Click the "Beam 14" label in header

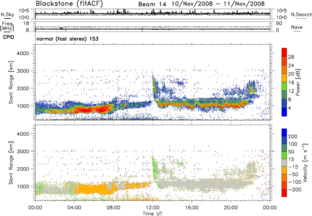(152, 4)
